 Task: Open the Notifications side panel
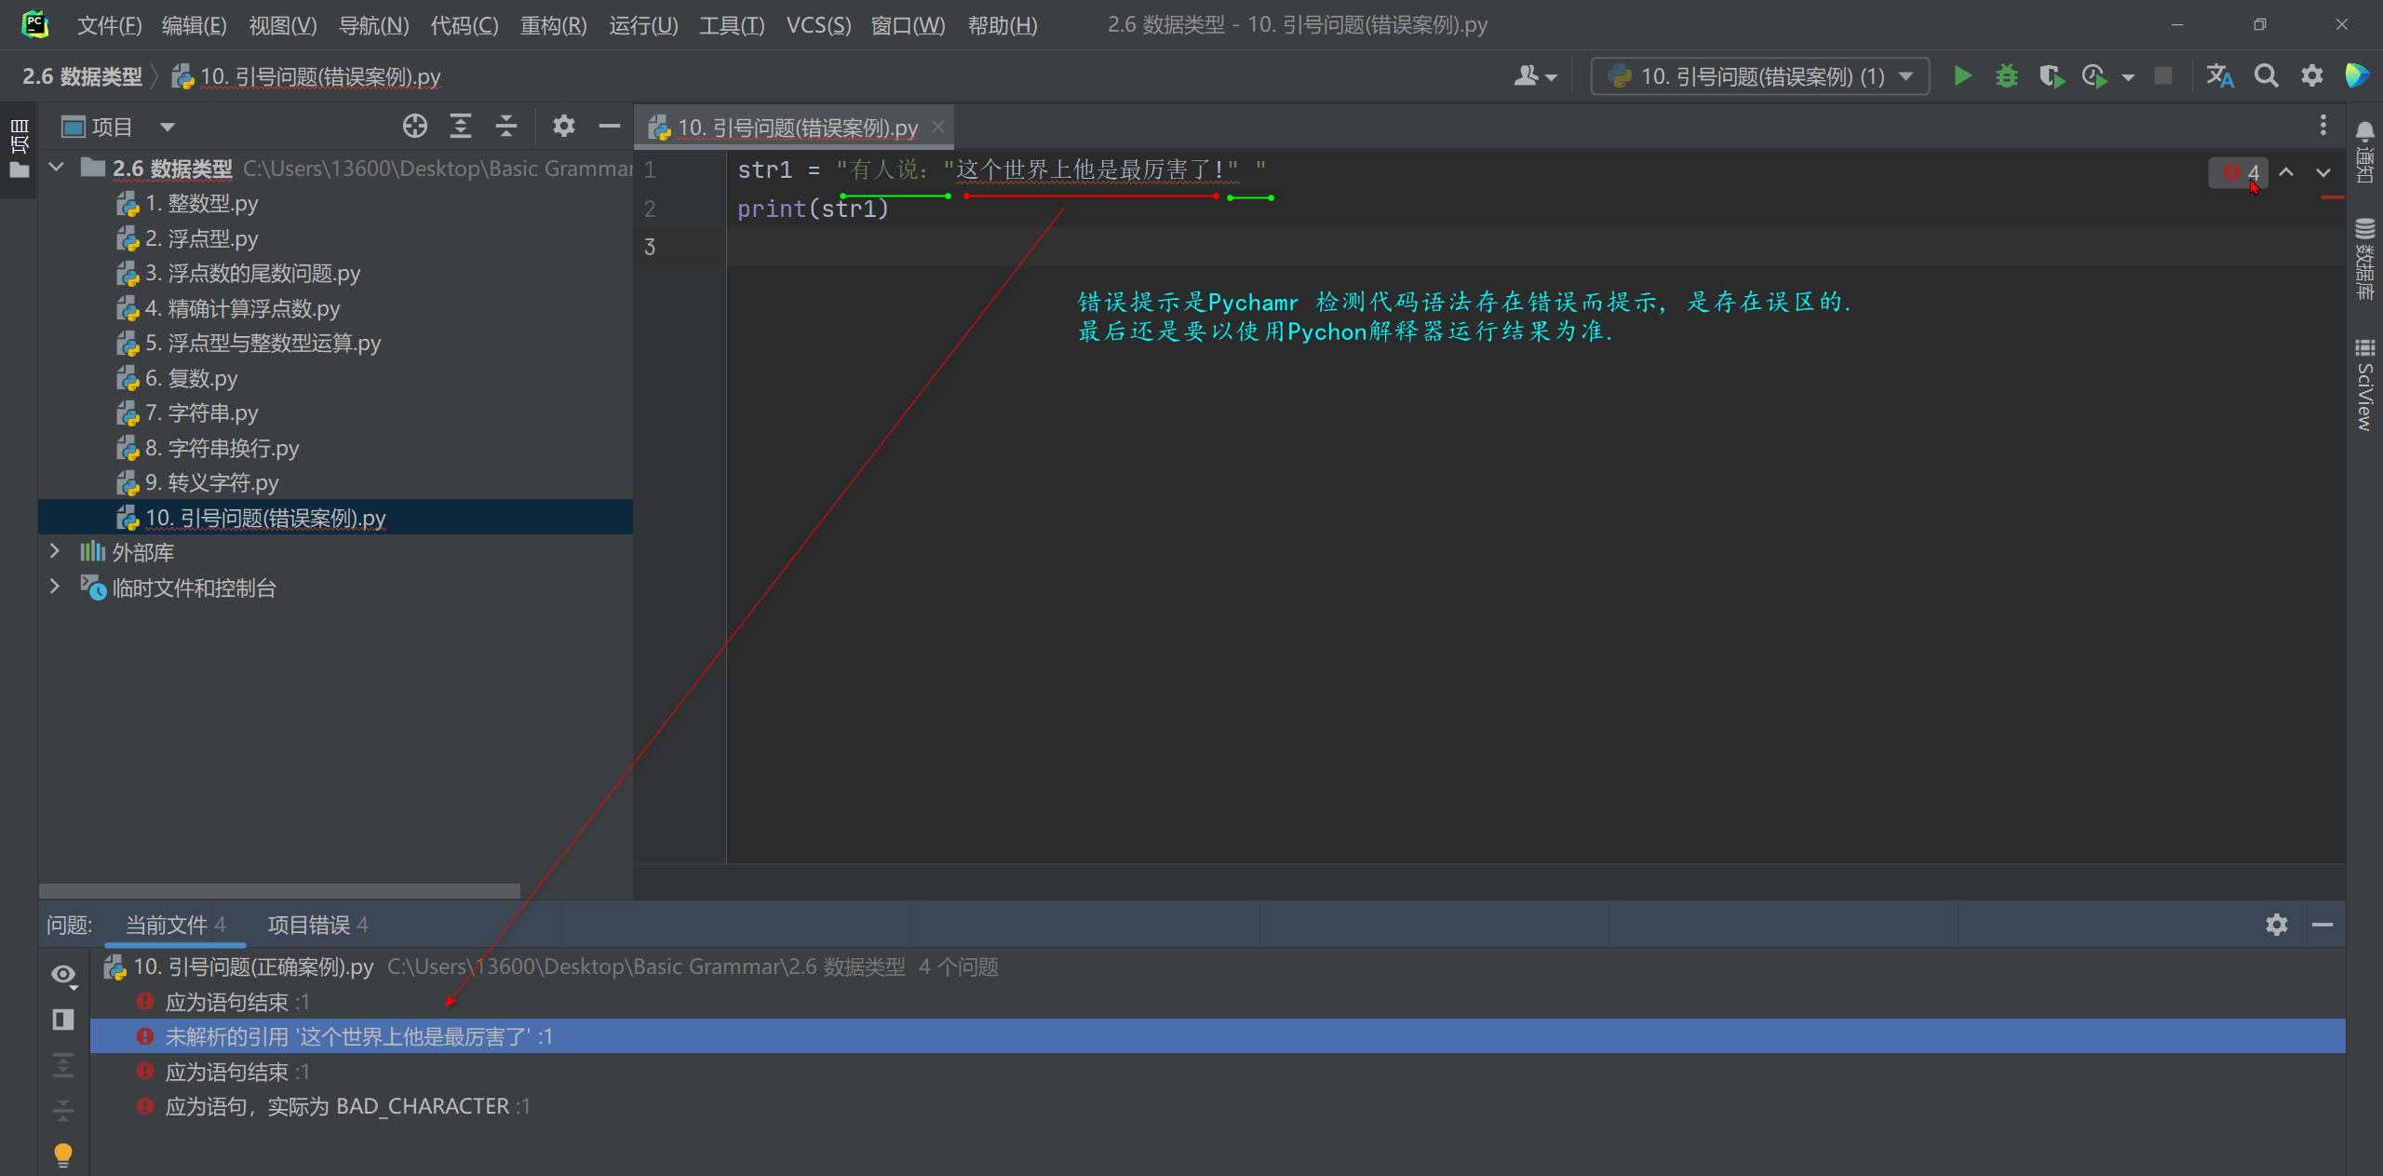coord(2365,154)
